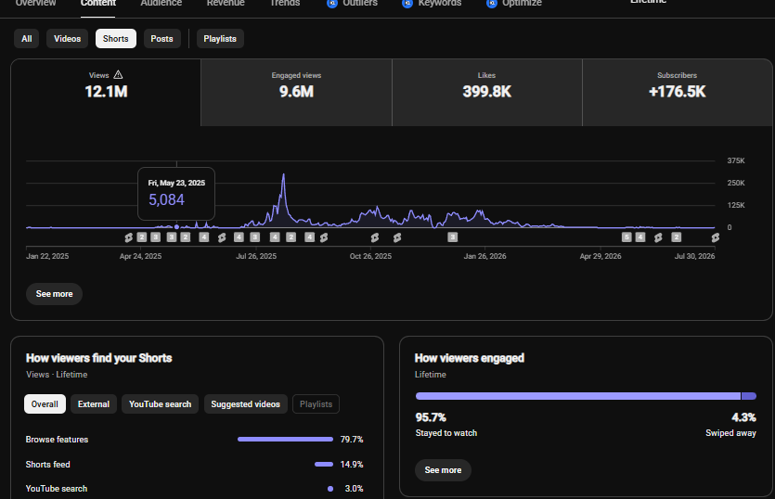
Task: Open the Engaged views metric card
Action: click(297, 93)
